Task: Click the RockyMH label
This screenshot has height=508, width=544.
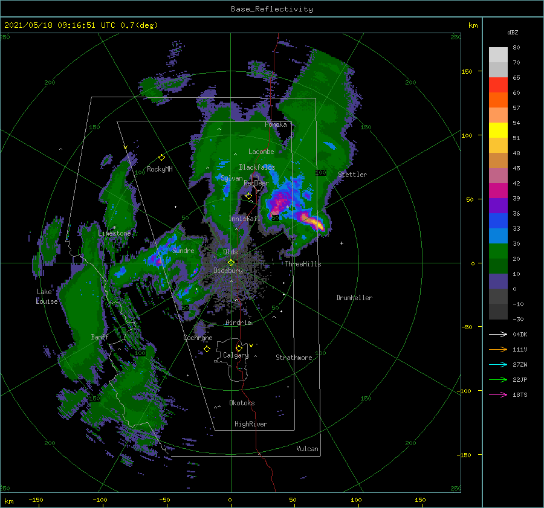Action: (160, 169)
